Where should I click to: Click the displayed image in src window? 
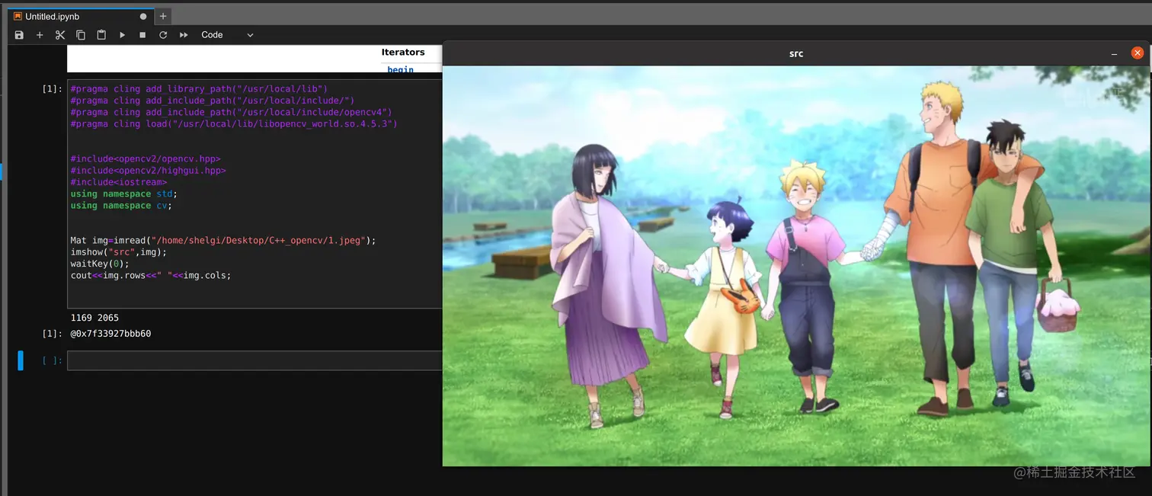[795, 266]
